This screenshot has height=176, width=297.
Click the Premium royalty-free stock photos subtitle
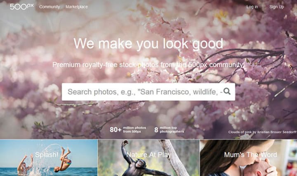(148, 65)
